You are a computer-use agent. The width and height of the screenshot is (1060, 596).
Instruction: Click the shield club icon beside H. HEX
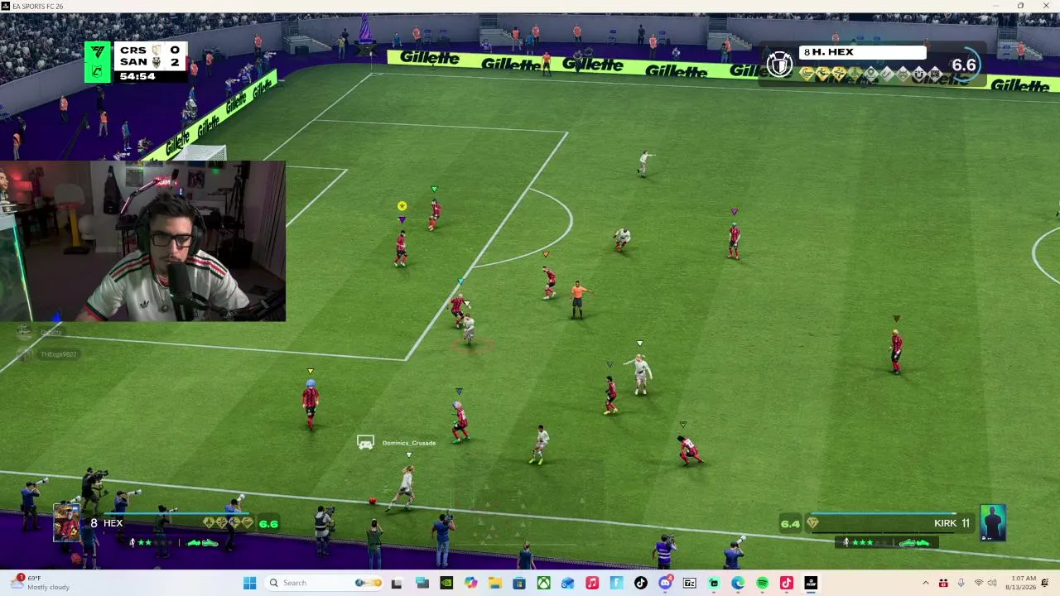(x=779, y=64)
